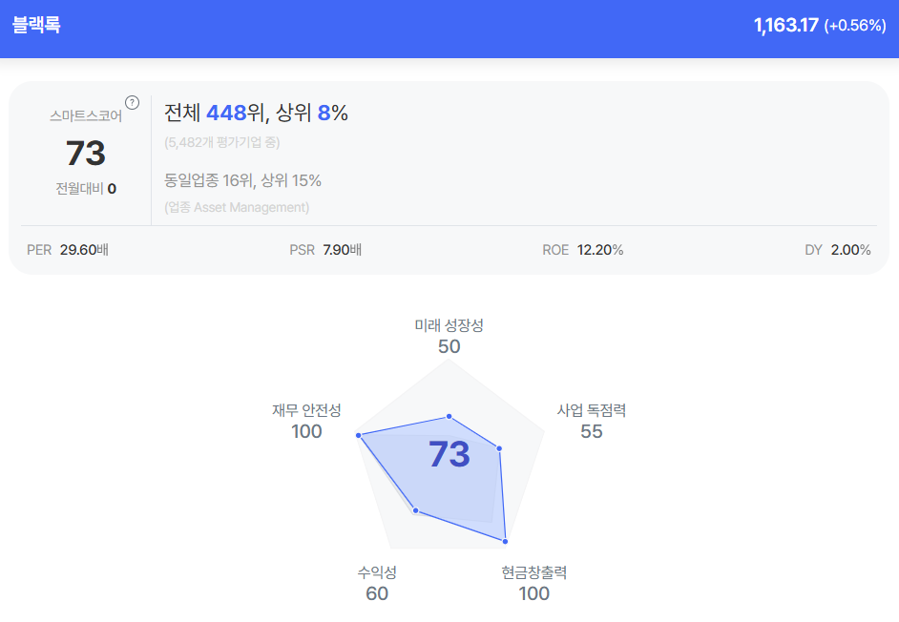Click the PER 29.60배 metric
The height and width of the screenshot is (622, 899).
68,250
